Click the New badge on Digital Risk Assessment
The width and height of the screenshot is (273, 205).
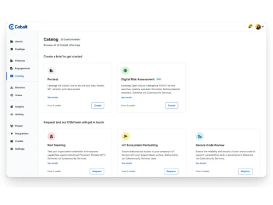pos(159,79)
